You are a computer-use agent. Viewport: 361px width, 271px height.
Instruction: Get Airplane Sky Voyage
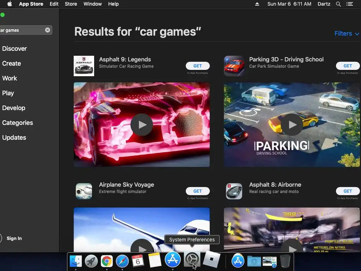pos(197,191)
